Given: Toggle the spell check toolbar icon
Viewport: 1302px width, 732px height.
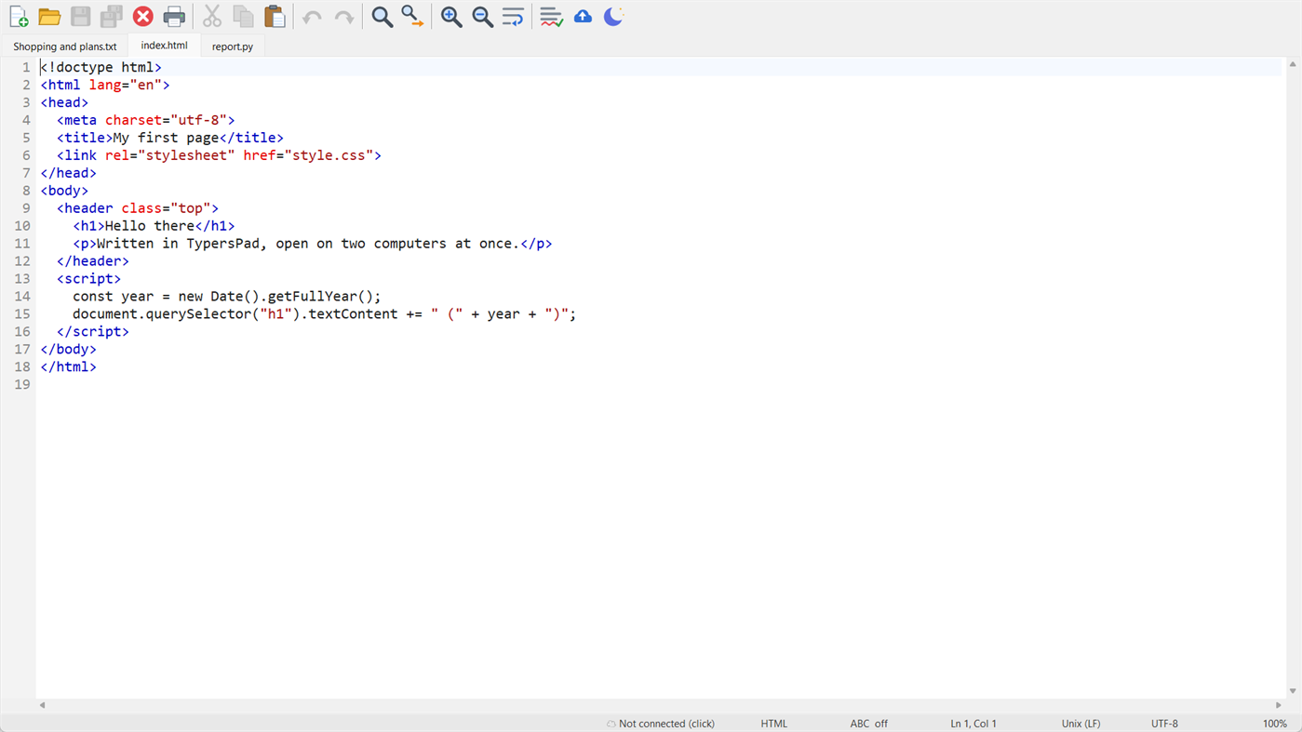Looking at the screenshot, I should tap(551, 17).
